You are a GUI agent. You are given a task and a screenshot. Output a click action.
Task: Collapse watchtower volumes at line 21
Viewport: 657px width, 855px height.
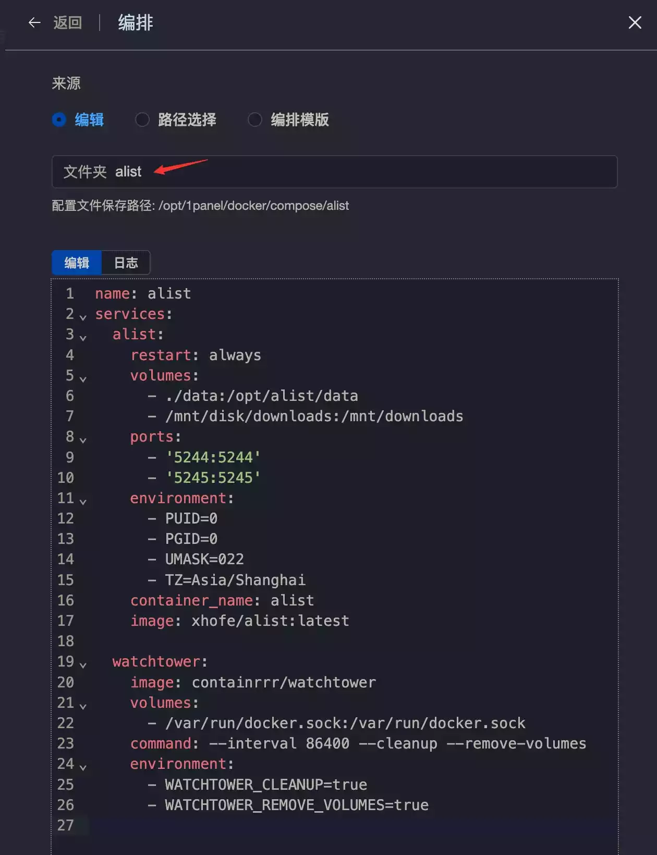pyautogui.click(x=83, y=705)
